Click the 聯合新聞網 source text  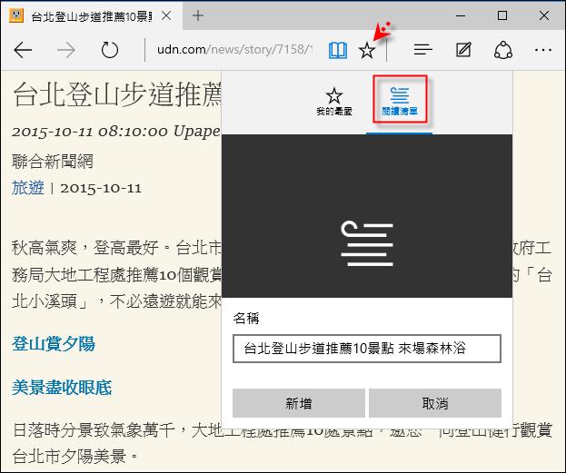(x=53, y=162)
